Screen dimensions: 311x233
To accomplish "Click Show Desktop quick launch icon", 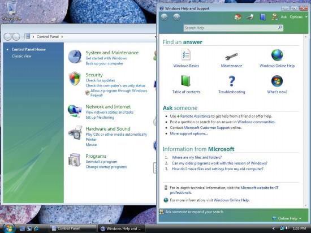I will (x=22, y=228).
